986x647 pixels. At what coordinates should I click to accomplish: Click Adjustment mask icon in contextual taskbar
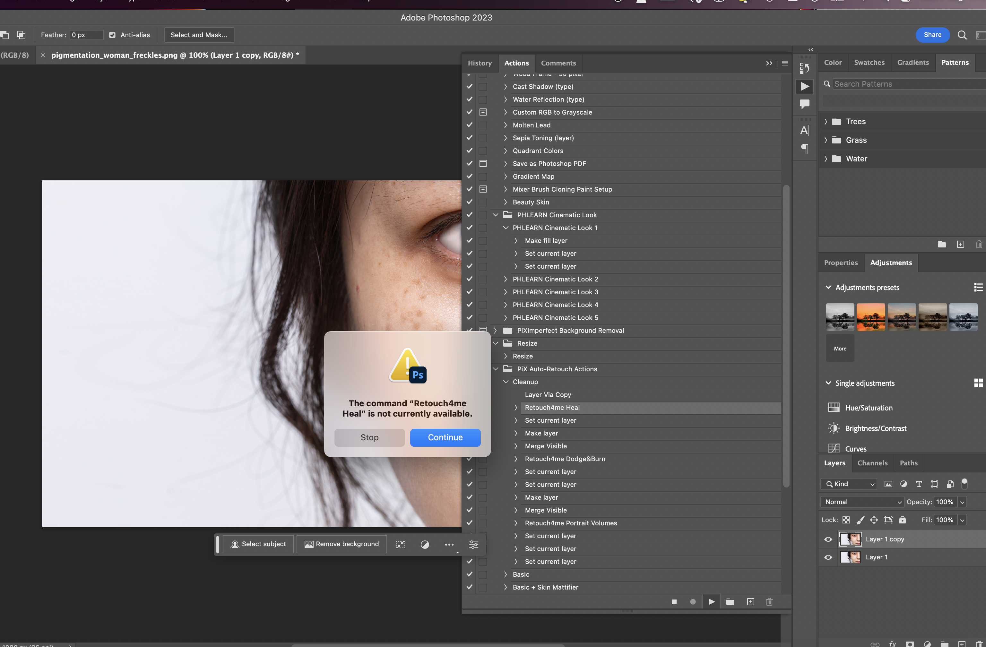click(425, 544)
